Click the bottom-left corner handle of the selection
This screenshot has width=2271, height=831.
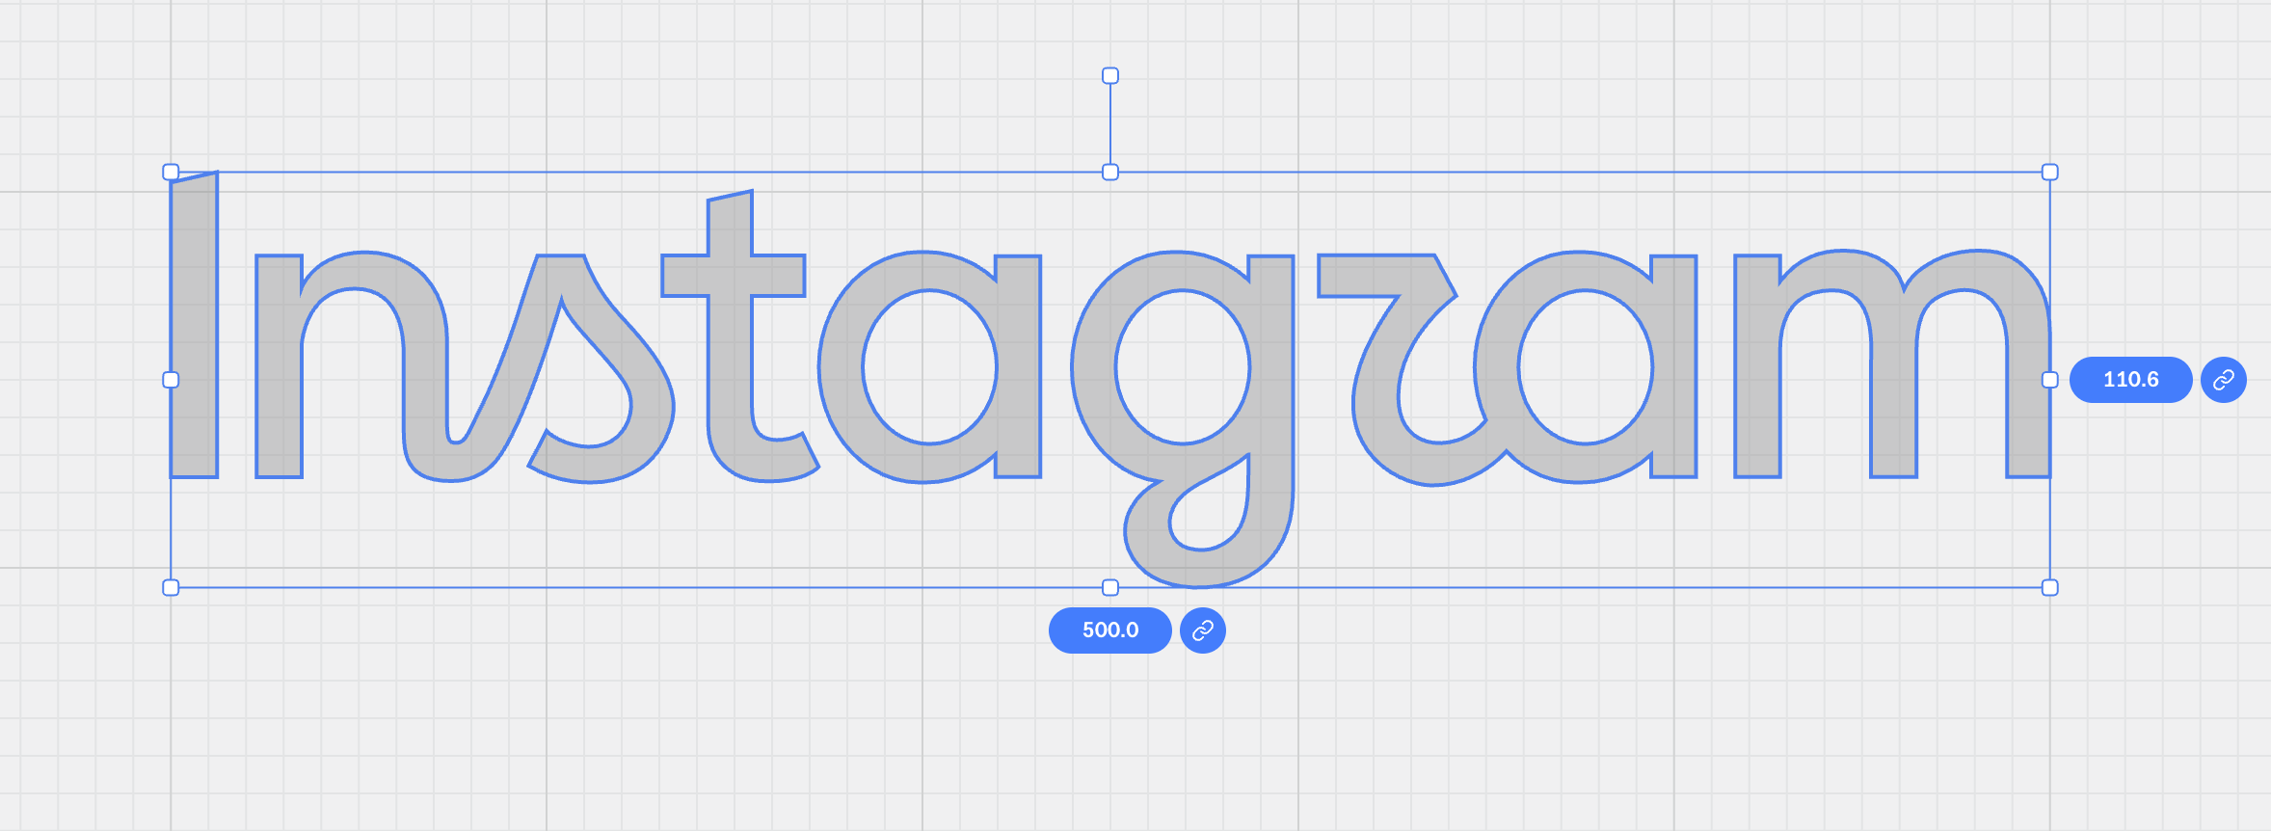pyautogui.click(x=171, y=588)
